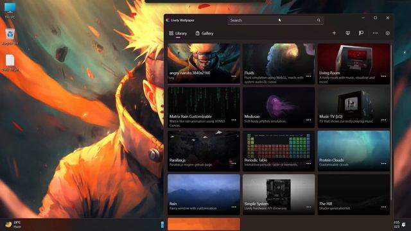Select the angry-naruto wallpaper thumbnail
Image resolution: width=411 pixels, height=231 pixels.
[204, 64]
